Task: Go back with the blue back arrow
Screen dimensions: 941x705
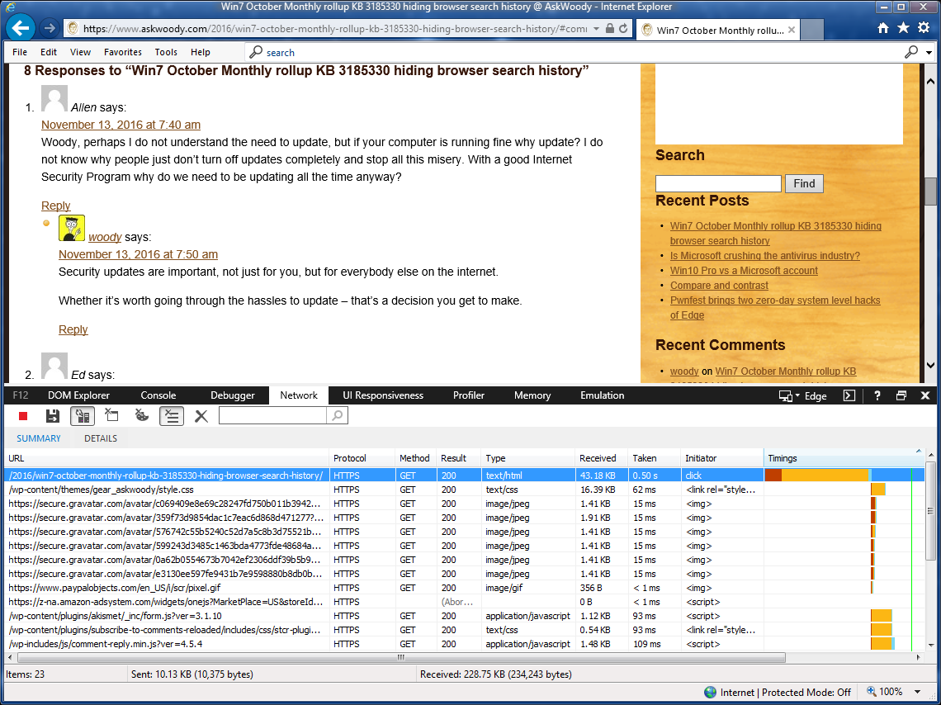Action: click(21, 28)
